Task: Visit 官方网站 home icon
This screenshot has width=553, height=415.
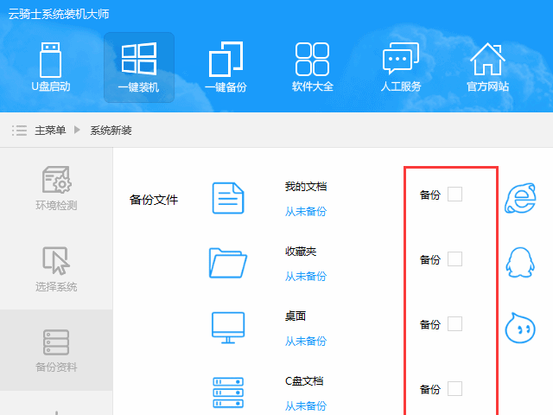Action: (x=487, y=59)
